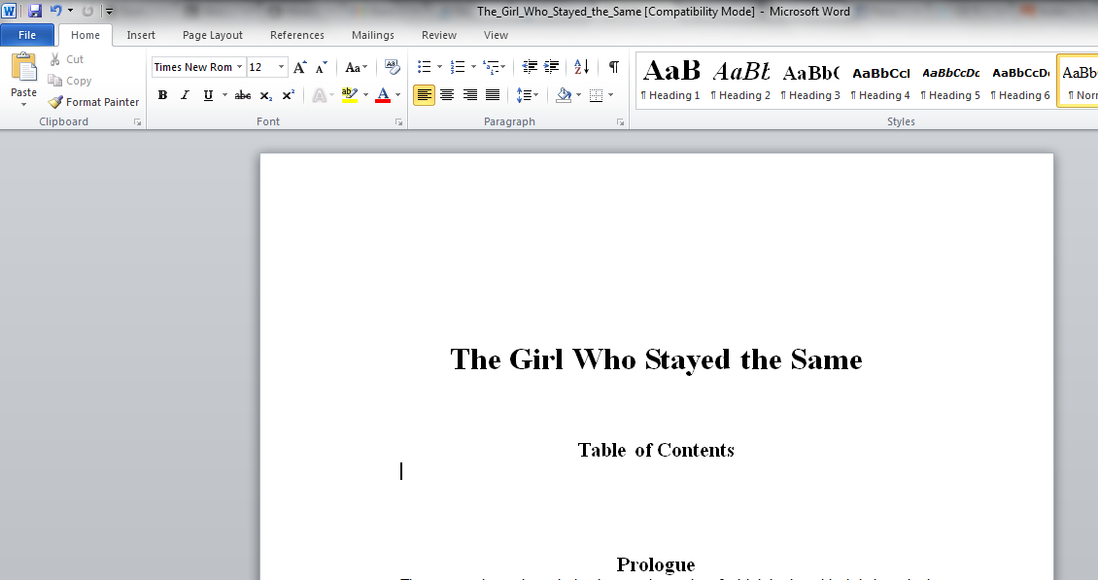Activate the Format Painter
Screen dimensions: 1098x580
[94, 102]
